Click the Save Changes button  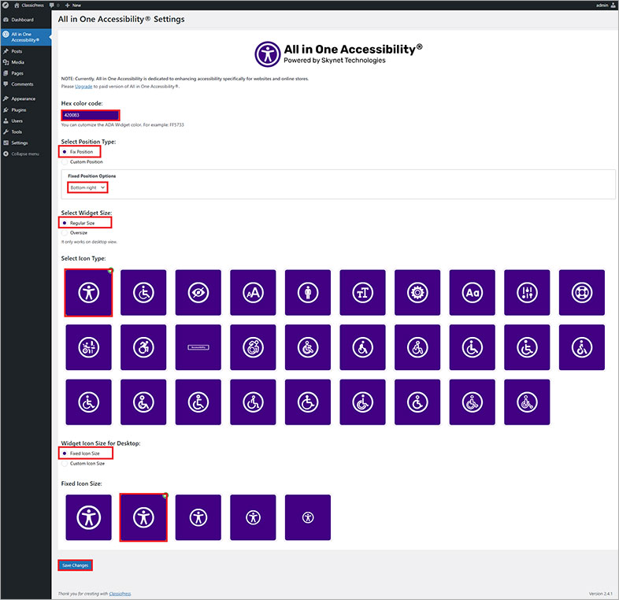coord(75,565)
